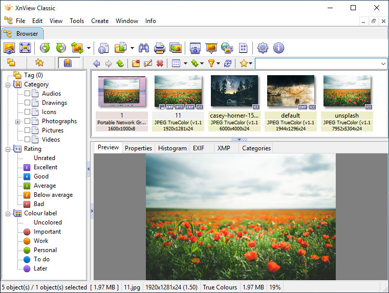The image size is (389, 293).
Task: Open the address path combo box dropdown
Action: pos(383,64)
